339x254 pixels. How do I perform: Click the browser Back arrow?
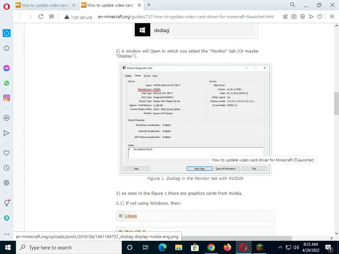coord(20,17)
